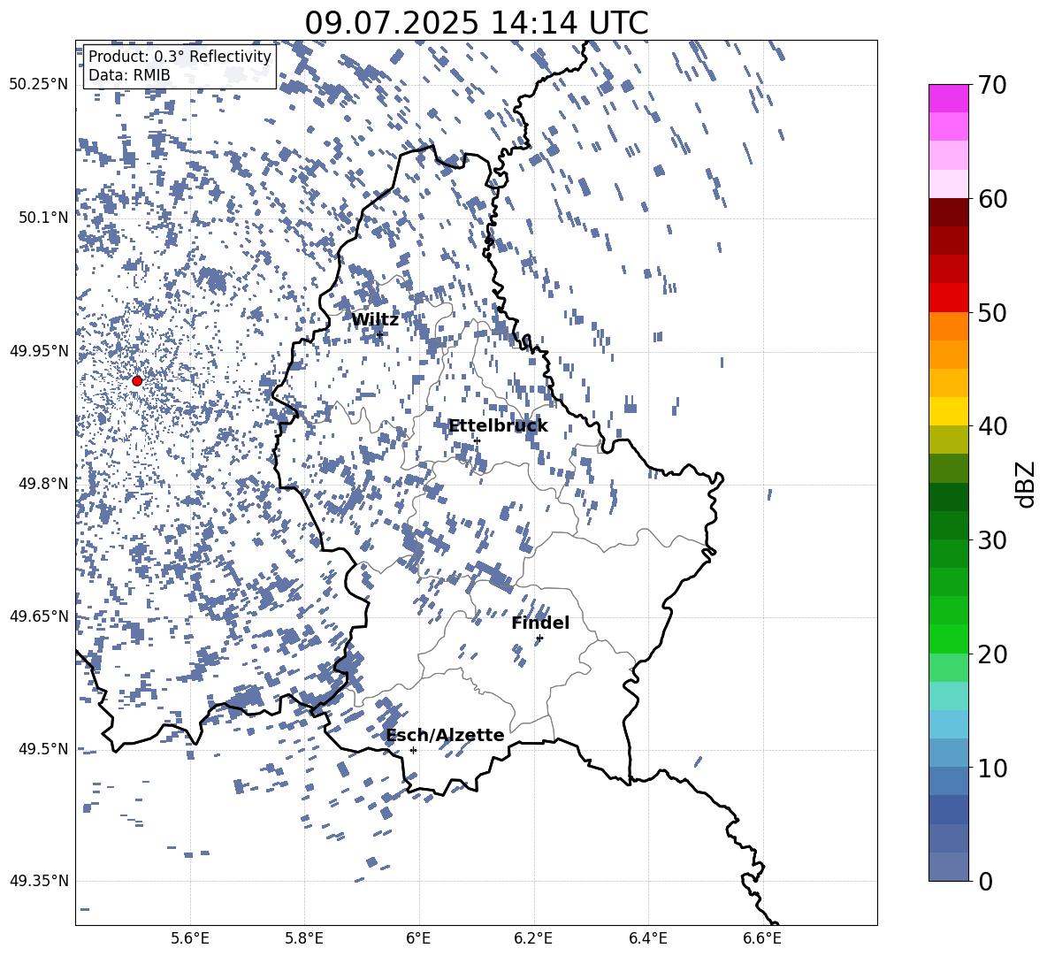This screenshot has height=956, width=1047.
Task: Click the 49.65°N latitude label
Action: tap(39, 616)
